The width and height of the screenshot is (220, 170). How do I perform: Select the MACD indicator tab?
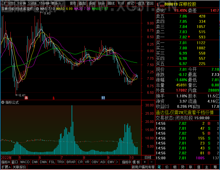(25, 162)
